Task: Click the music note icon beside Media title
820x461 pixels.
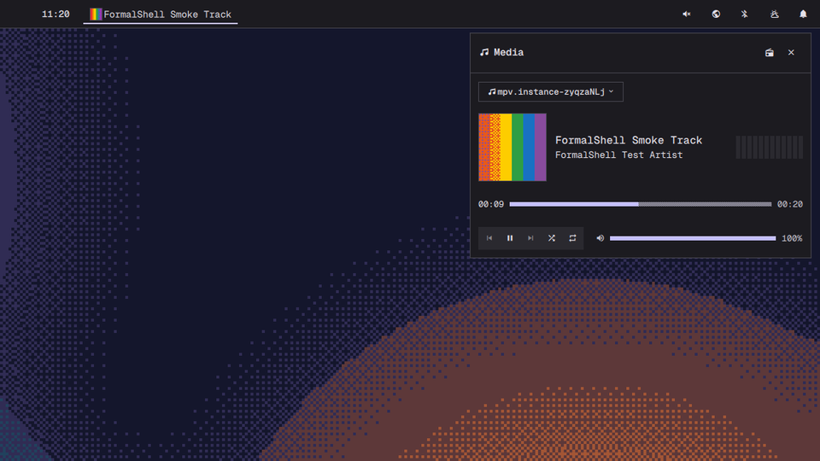Action: click(x=484, y=52)
